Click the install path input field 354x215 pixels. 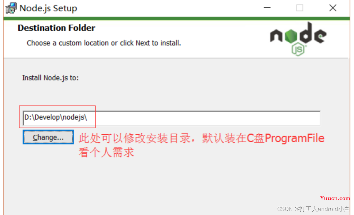(171, 118)
